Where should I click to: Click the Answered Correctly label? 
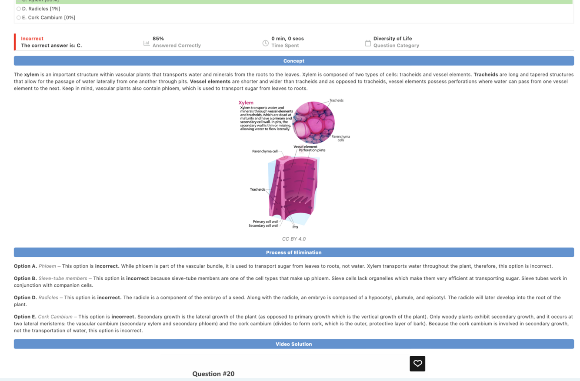177,46
